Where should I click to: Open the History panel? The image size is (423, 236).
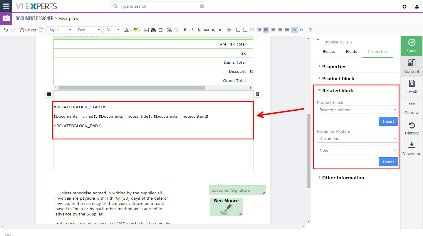tap(411, 128)
